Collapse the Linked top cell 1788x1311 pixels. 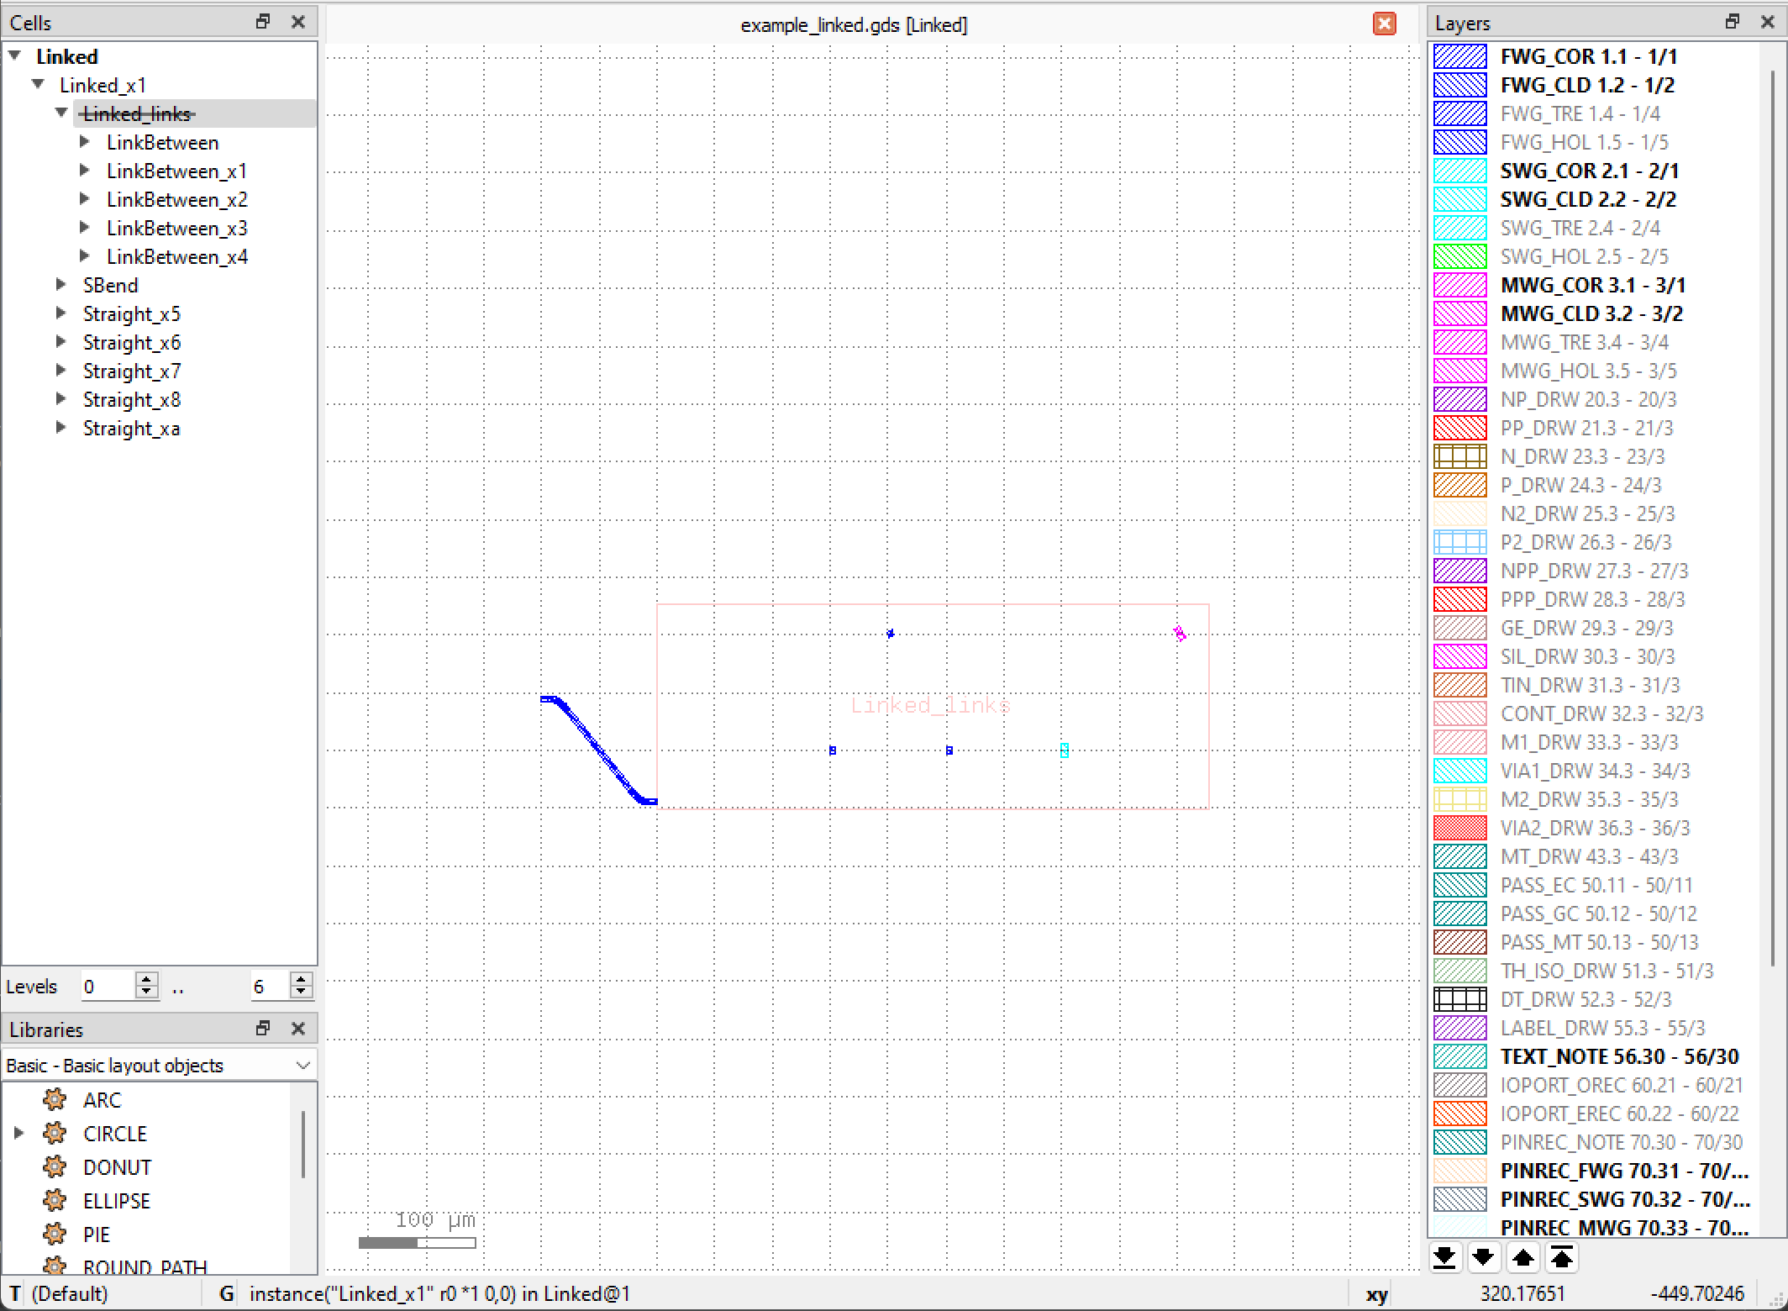coord(15,55)
